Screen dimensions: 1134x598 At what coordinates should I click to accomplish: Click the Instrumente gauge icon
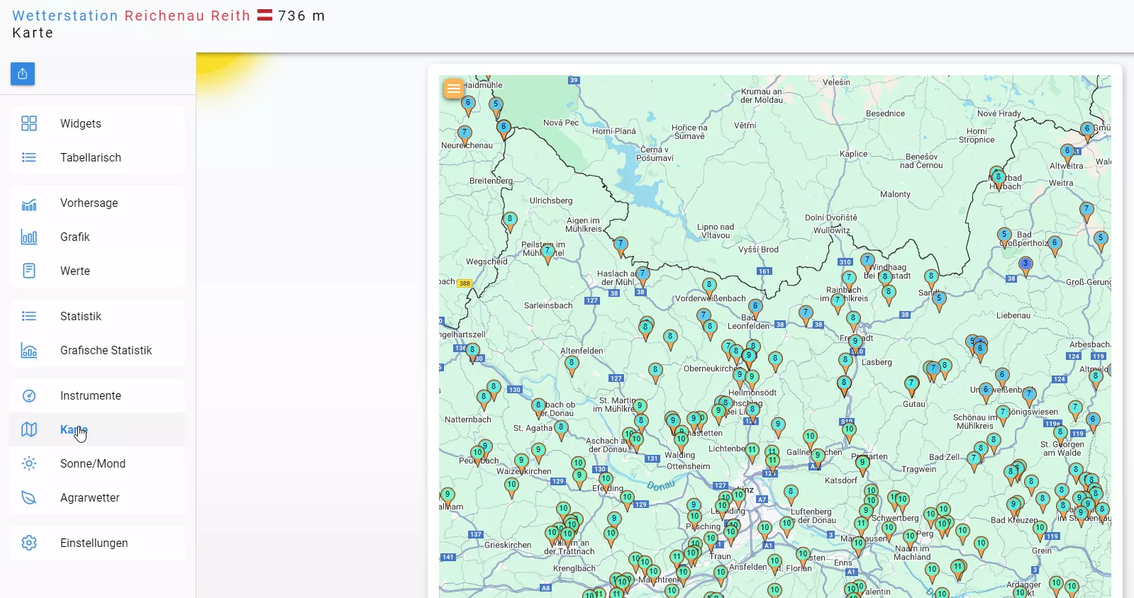[29, 395]
